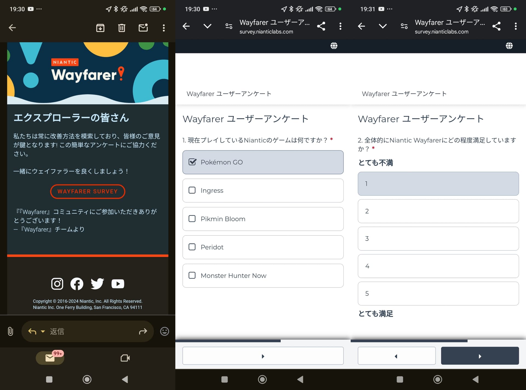Open the Mail tab with 99+ badge
Viewport: 526px width, 390px height.
pyautogui.click(x=50, y=358)
